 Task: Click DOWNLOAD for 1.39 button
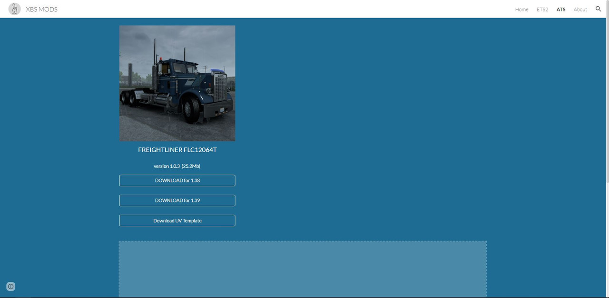pos(177,201)
